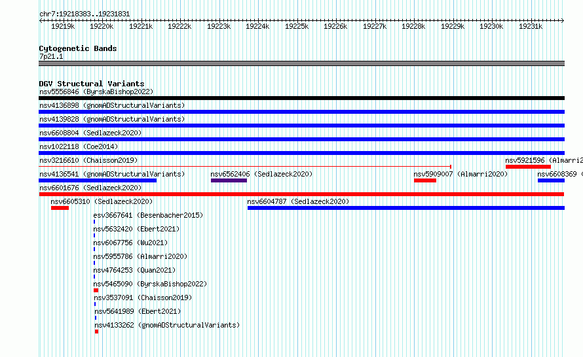Open nsv4133262 gnomADStructuralVariants label
The width and height of the screenshot is (583, 357).
167,325
